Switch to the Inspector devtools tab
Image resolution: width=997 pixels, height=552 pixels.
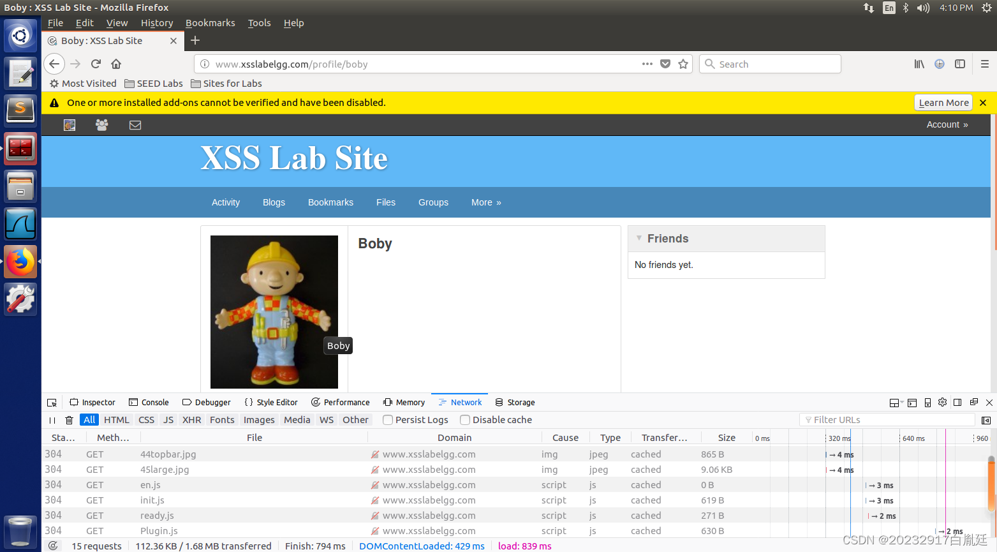coord(92,403)
